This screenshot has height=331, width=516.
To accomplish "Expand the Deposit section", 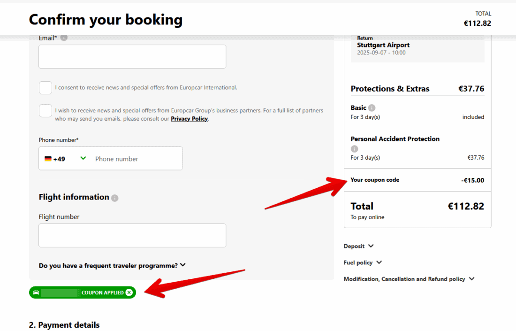I will [359, 246].
